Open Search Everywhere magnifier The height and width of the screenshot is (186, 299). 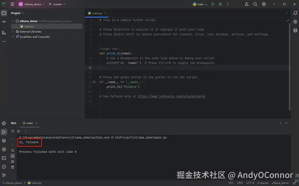coord(255,4)
